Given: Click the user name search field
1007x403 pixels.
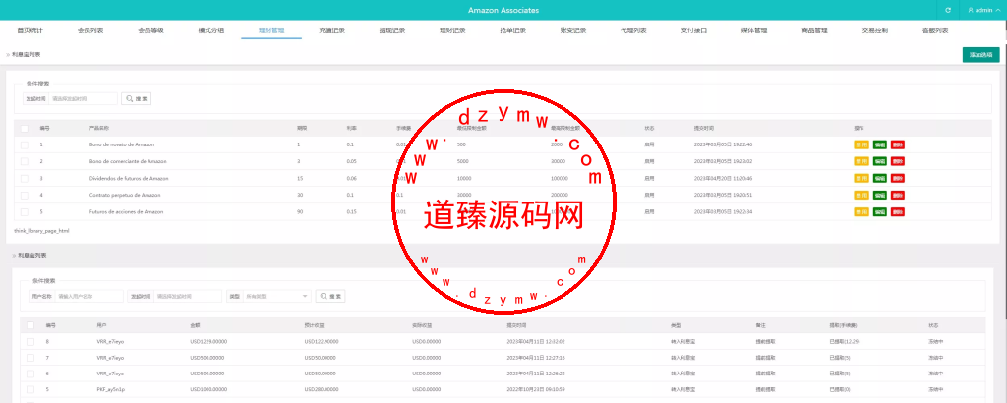Looking at the screenshot, I should [x=89, y=297].
